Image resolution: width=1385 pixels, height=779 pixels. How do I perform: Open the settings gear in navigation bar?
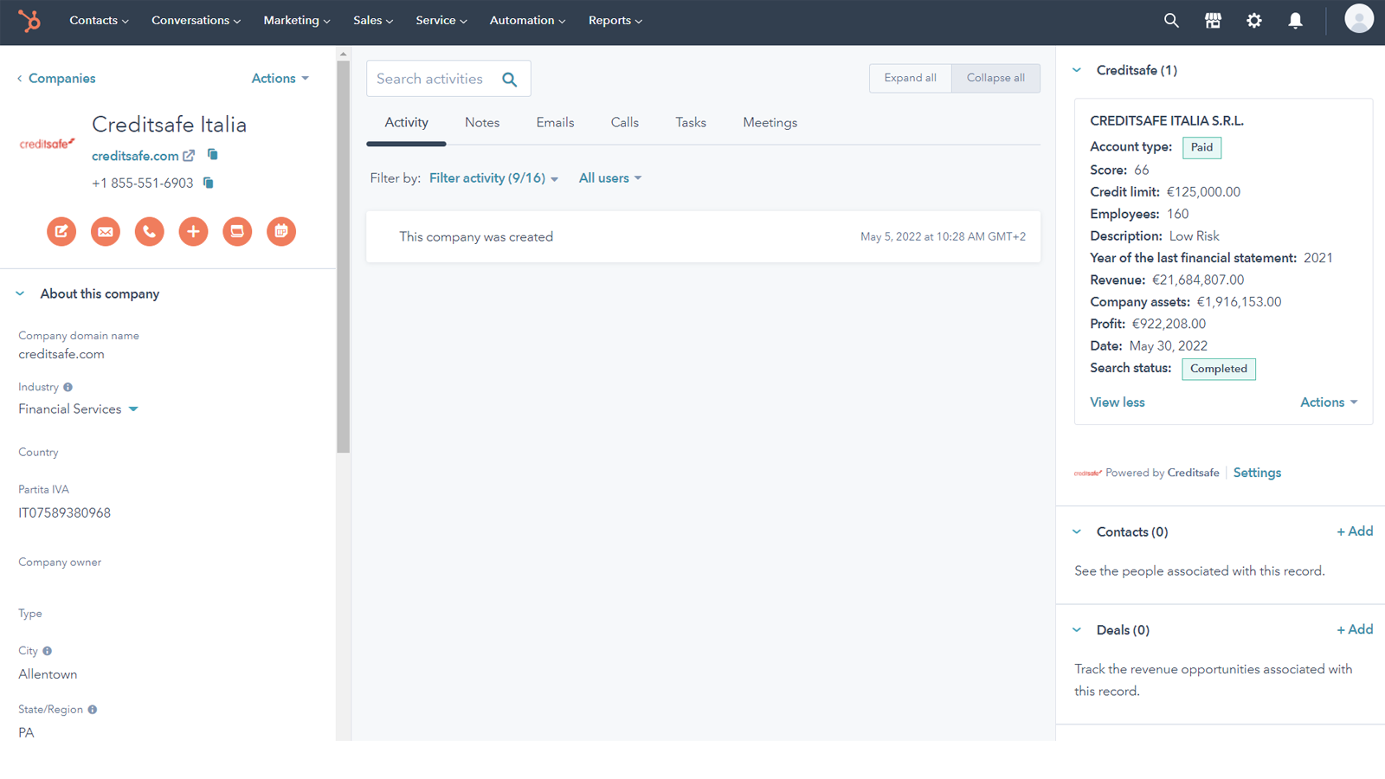[x=1253, y=21]
